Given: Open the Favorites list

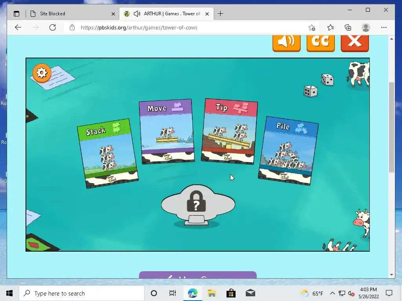Looking at the screenshot, I should point(331,27).
